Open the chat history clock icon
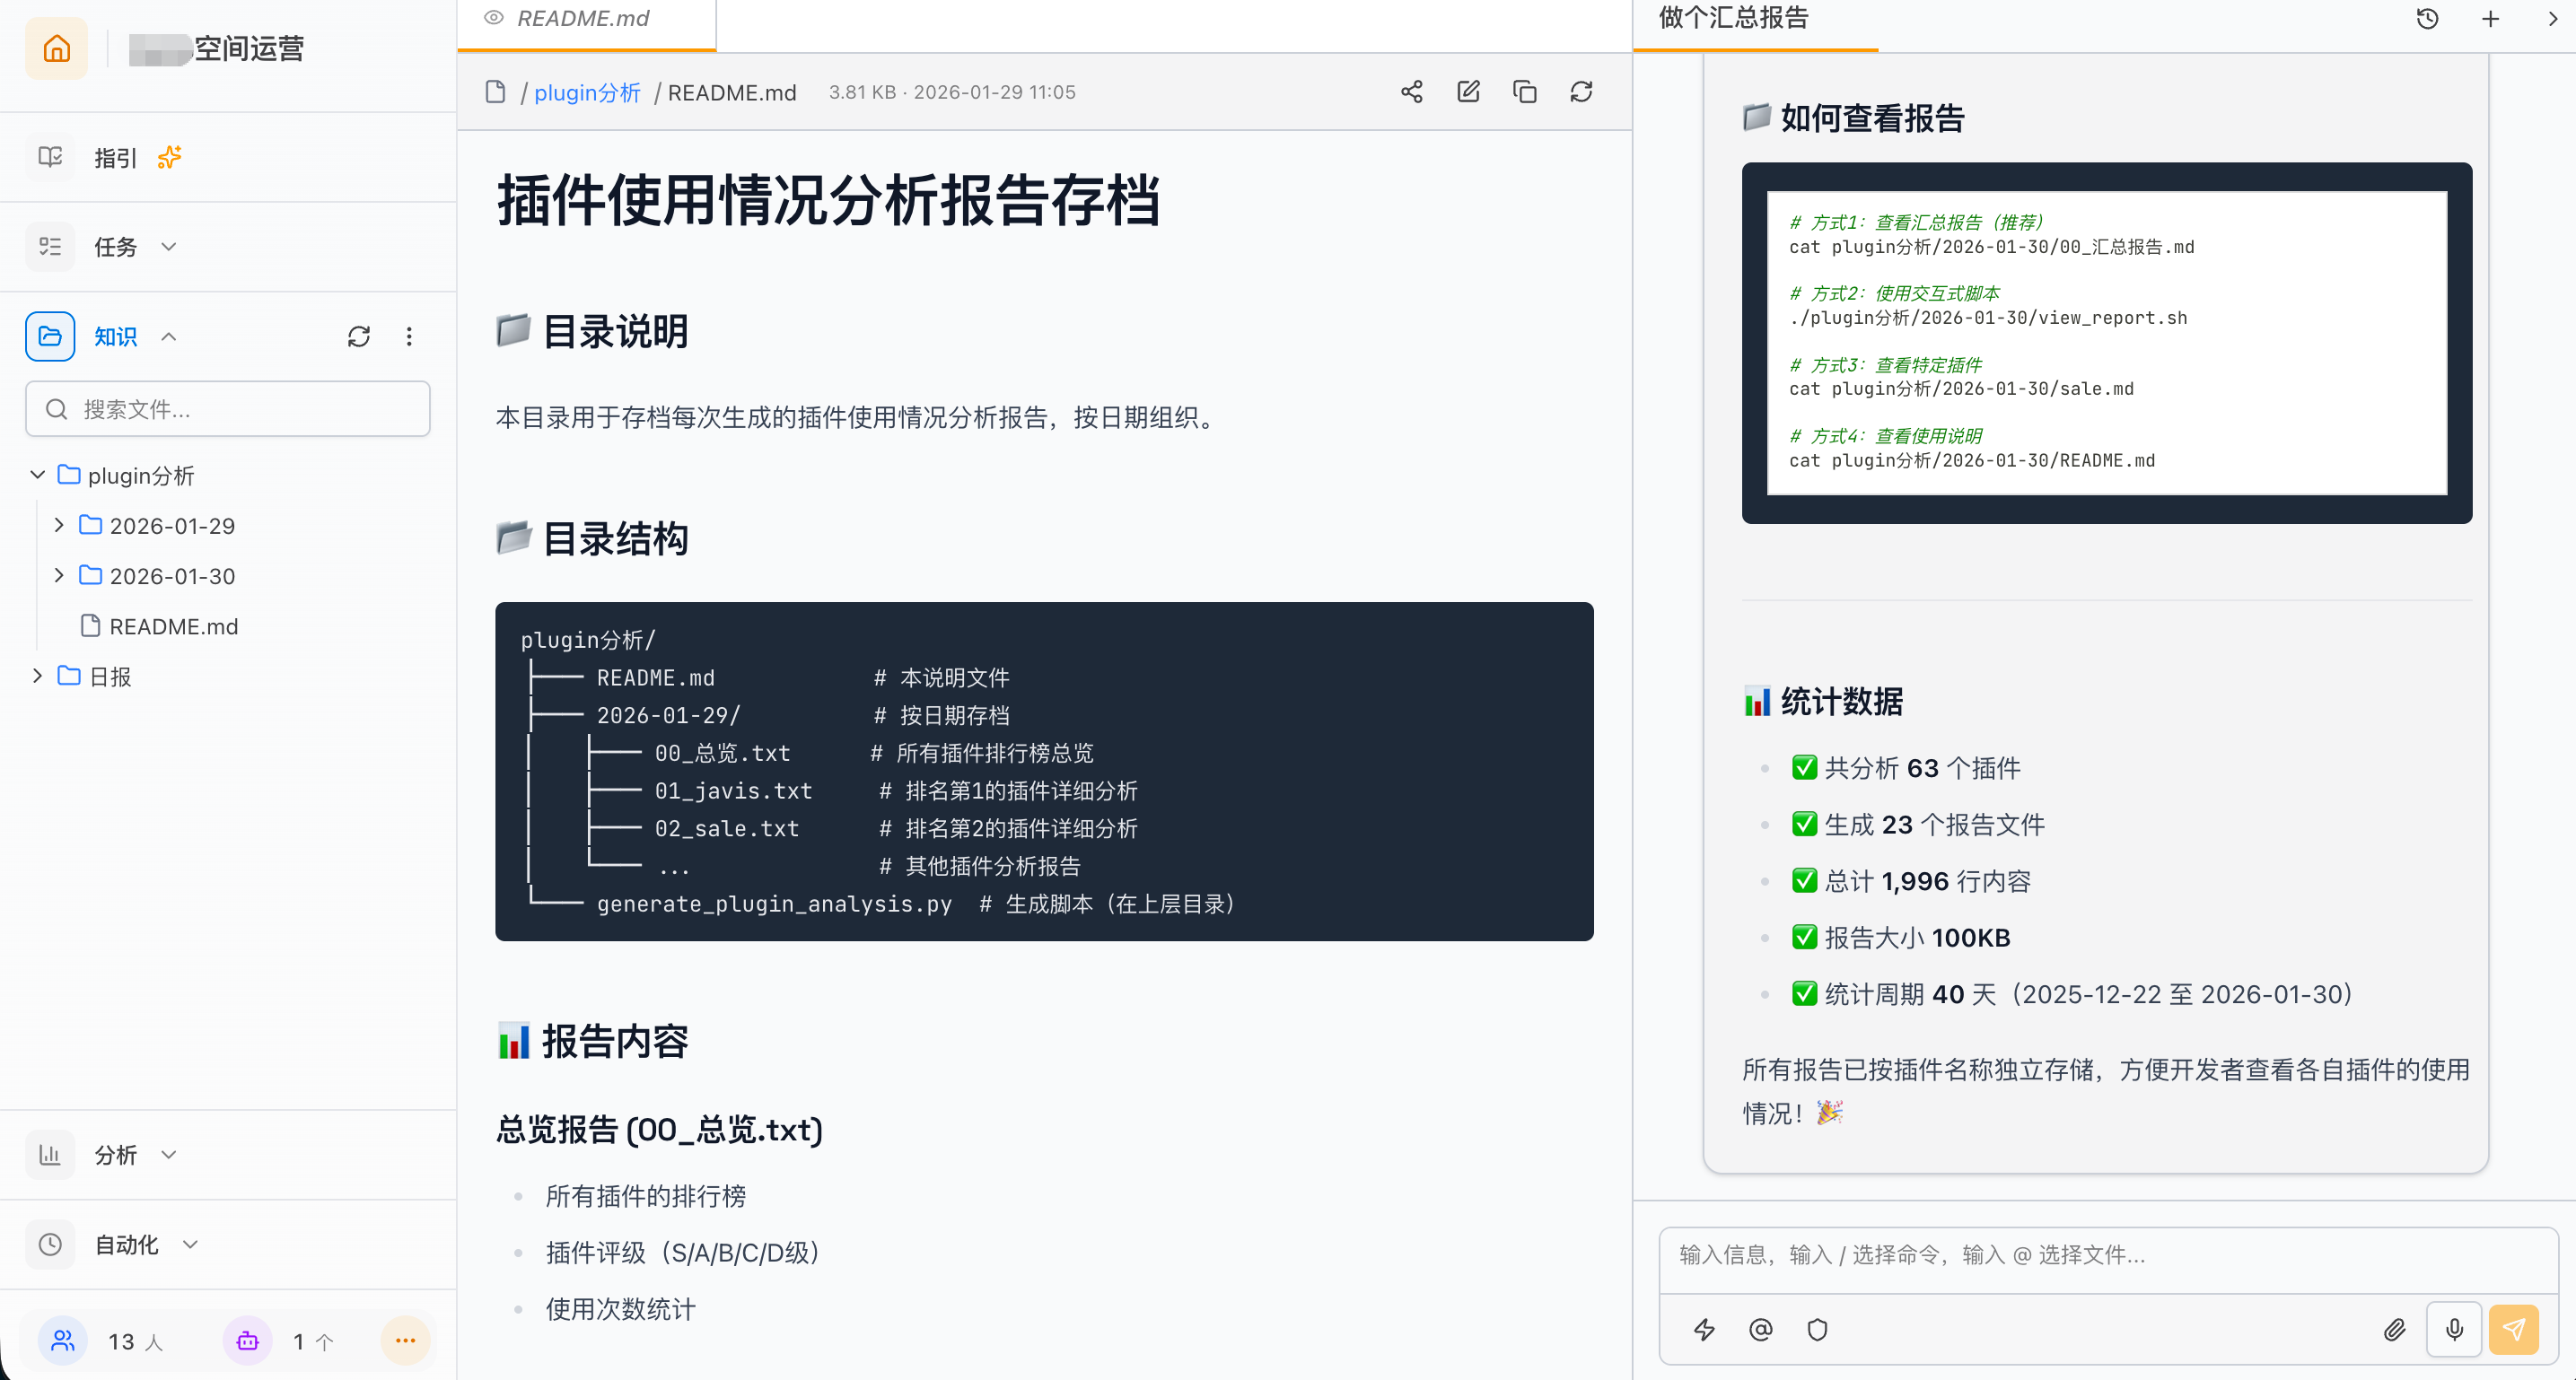This screenshot has height=1380, width=2576. pyautogui.click(x=2427, y=18)
